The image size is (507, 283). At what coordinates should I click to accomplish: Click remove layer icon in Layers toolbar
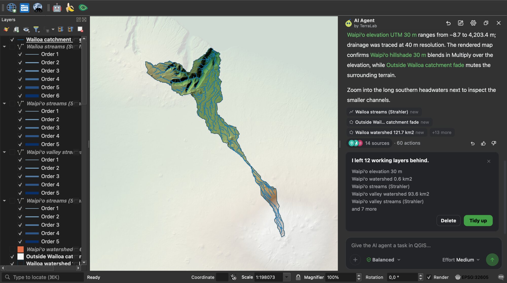coord(80,29)
